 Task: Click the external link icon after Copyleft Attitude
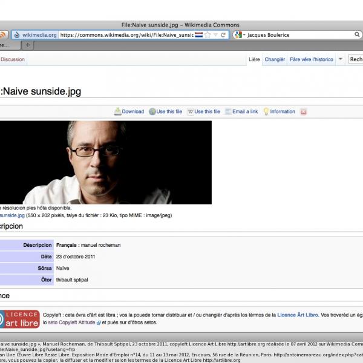[x=99, y=322]
